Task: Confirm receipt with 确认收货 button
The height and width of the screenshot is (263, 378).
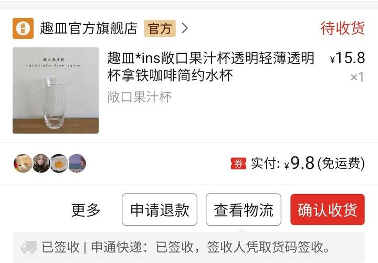Action: [x=328, y=209]
